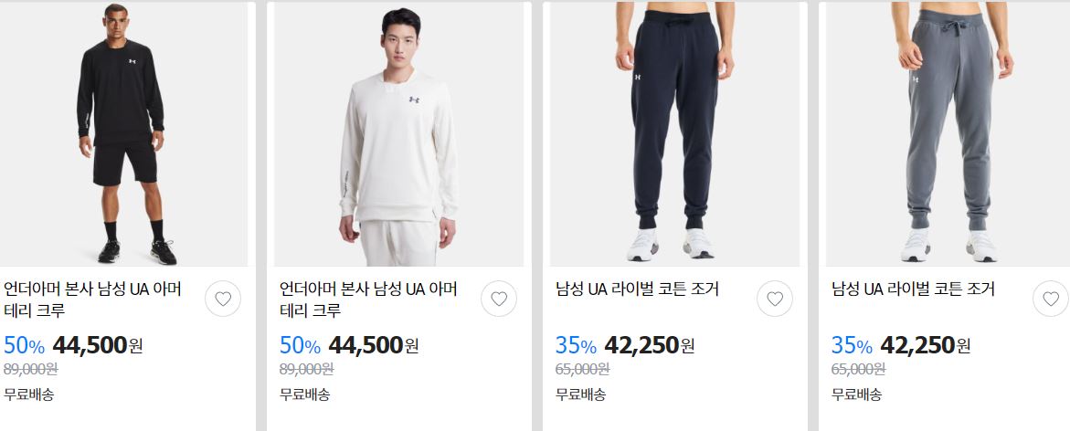Select 무료배송 text under black crew item

tap(28, 394)
